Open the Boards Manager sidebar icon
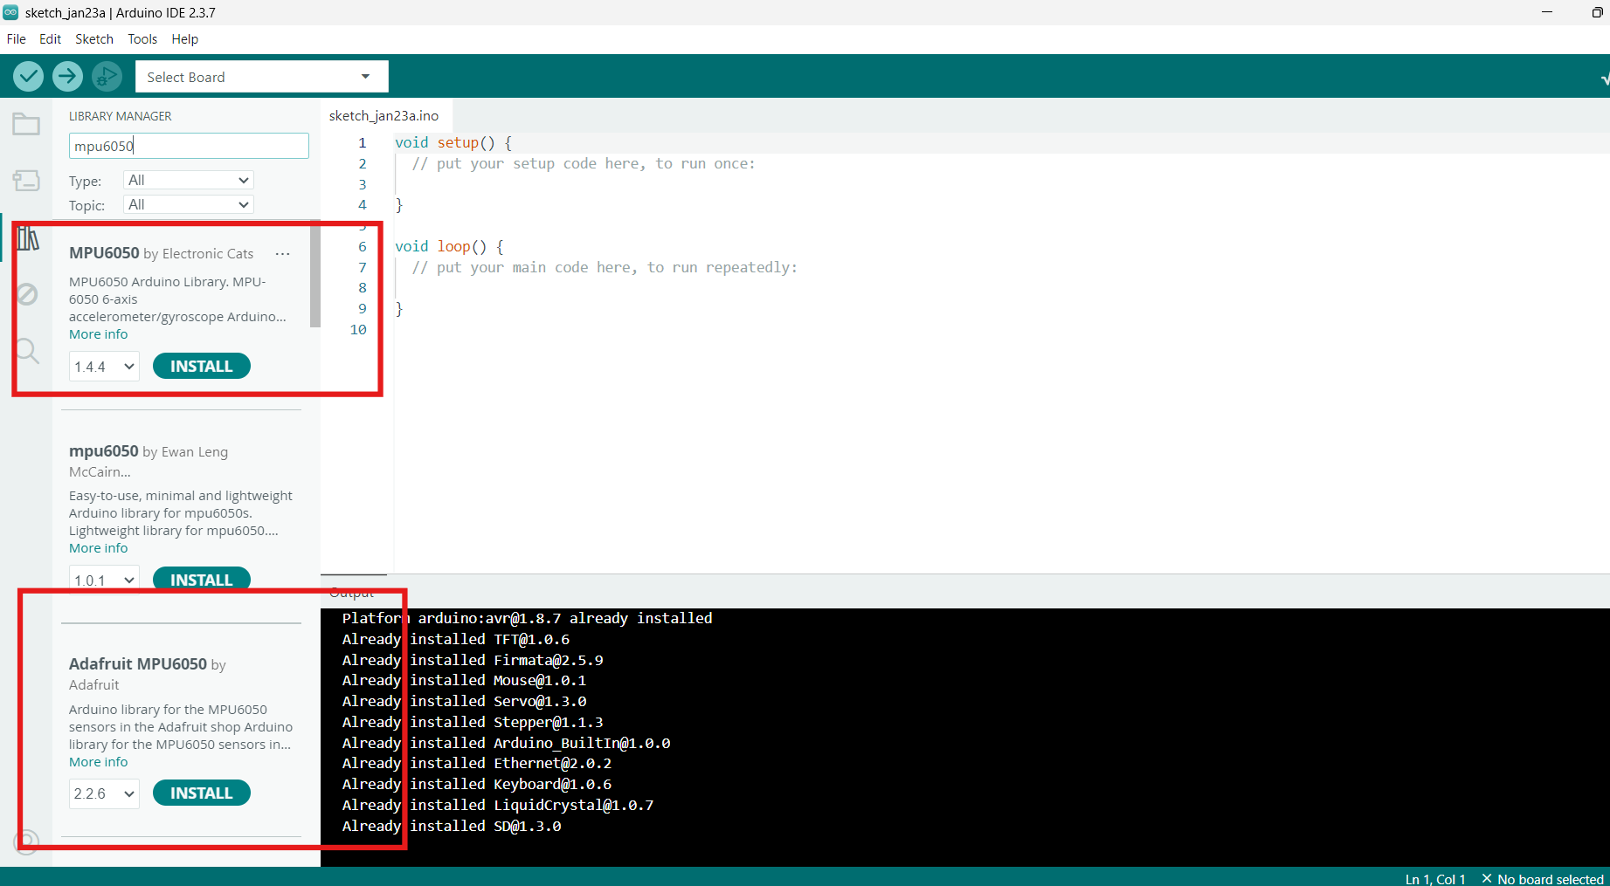 (x=26, y=181)
